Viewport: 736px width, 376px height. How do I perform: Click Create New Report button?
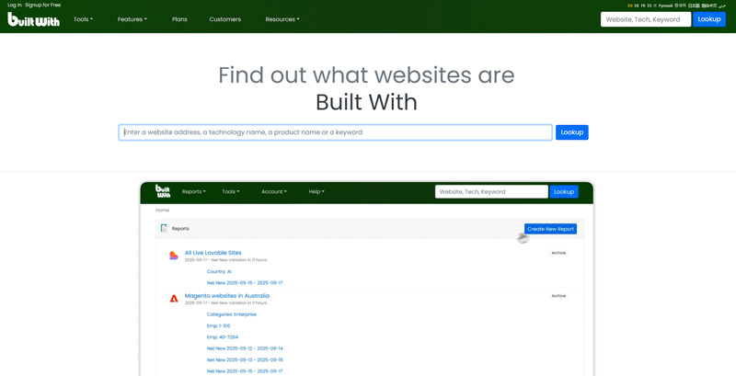(550, 229)
